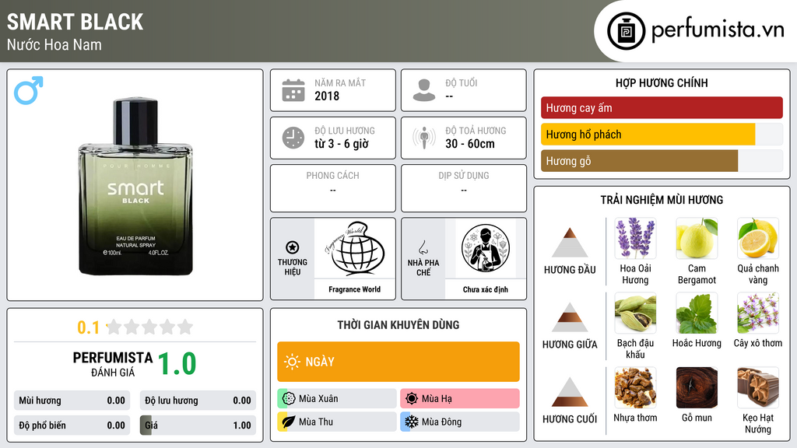Click the red Hương cay ấm accord bar
Viewport: 797px width, 448px height.
click(662, 107)
